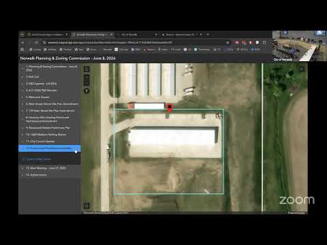Click the icon at the map's bottom-left corner
The image size is (327, 245).
pyautogui.click(x=86, y=206)
